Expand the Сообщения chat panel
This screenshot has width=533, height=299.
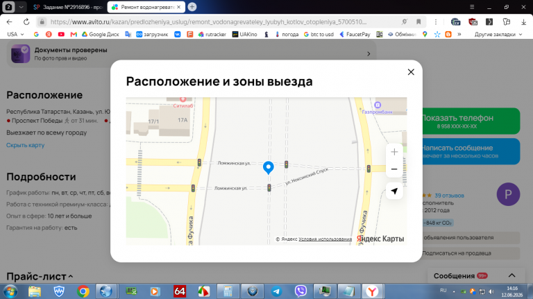[x=511, y=275]
